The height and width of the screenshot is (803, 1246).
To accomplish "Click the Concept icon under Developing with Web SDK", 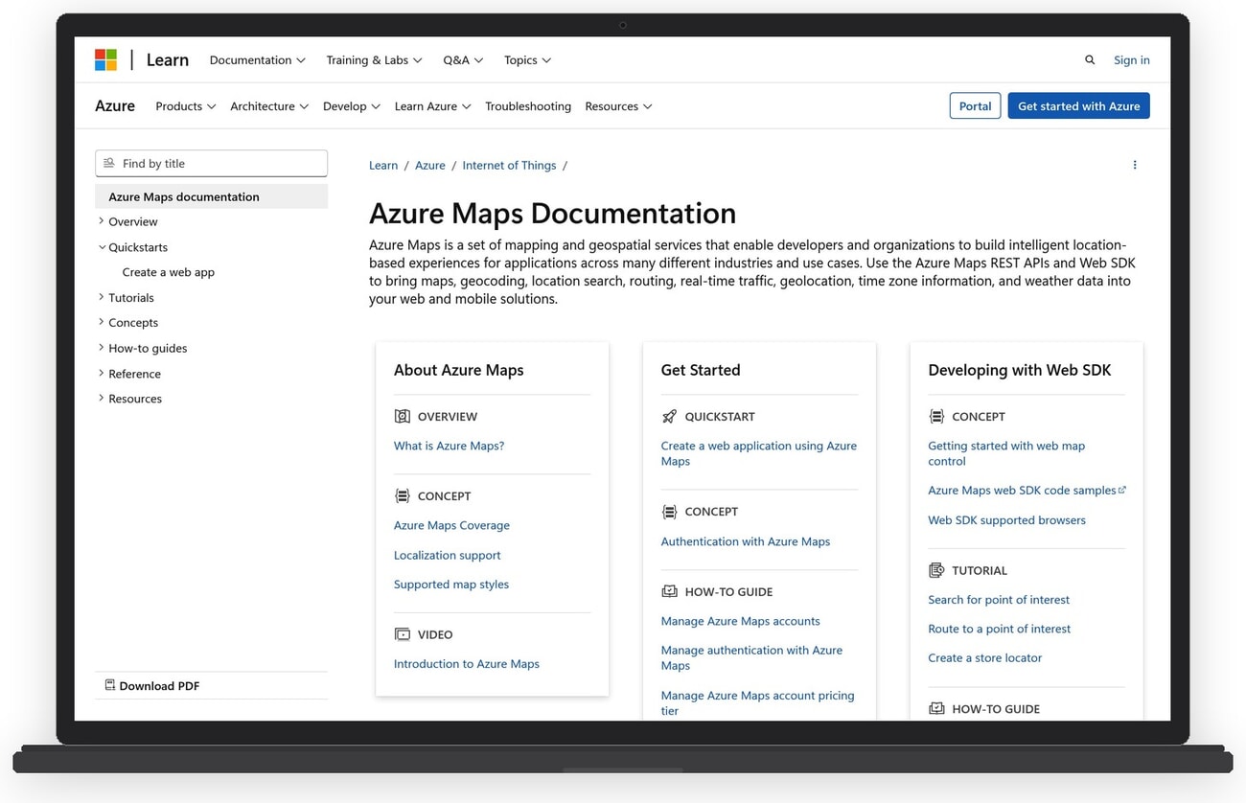I will point(936,416).
